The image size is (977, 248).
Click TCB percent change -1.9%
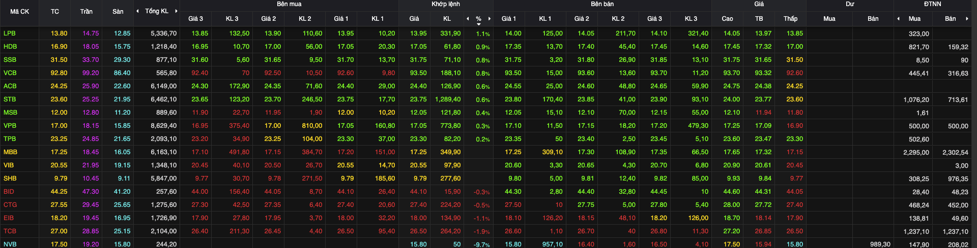point(482,231)
